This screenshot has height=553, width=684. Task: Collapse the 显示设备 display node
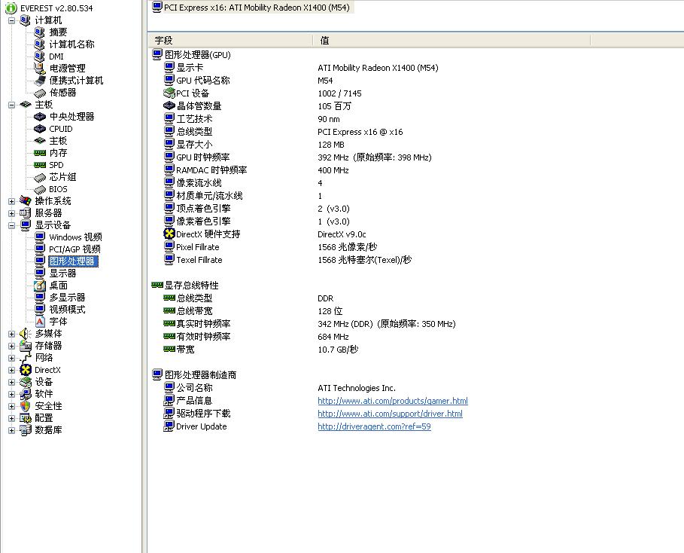pyautogui.click(x=12, y=225)
